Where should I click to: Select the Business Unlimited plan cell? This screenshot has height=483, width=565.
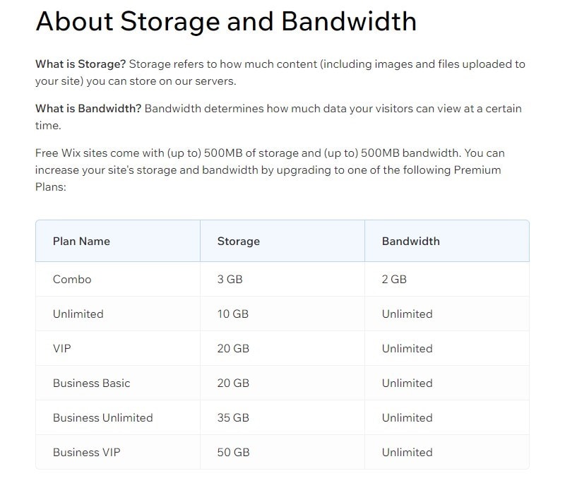point(102,417)
